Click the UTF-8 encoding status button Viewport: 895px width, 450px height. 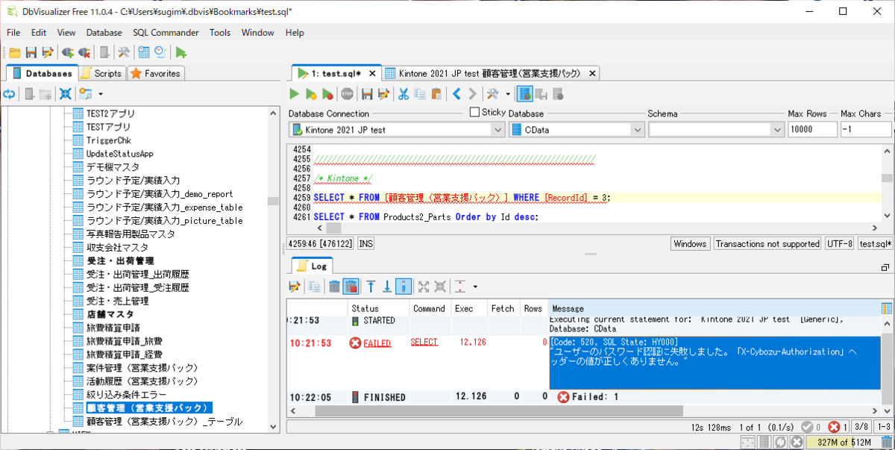coord(840,244)
